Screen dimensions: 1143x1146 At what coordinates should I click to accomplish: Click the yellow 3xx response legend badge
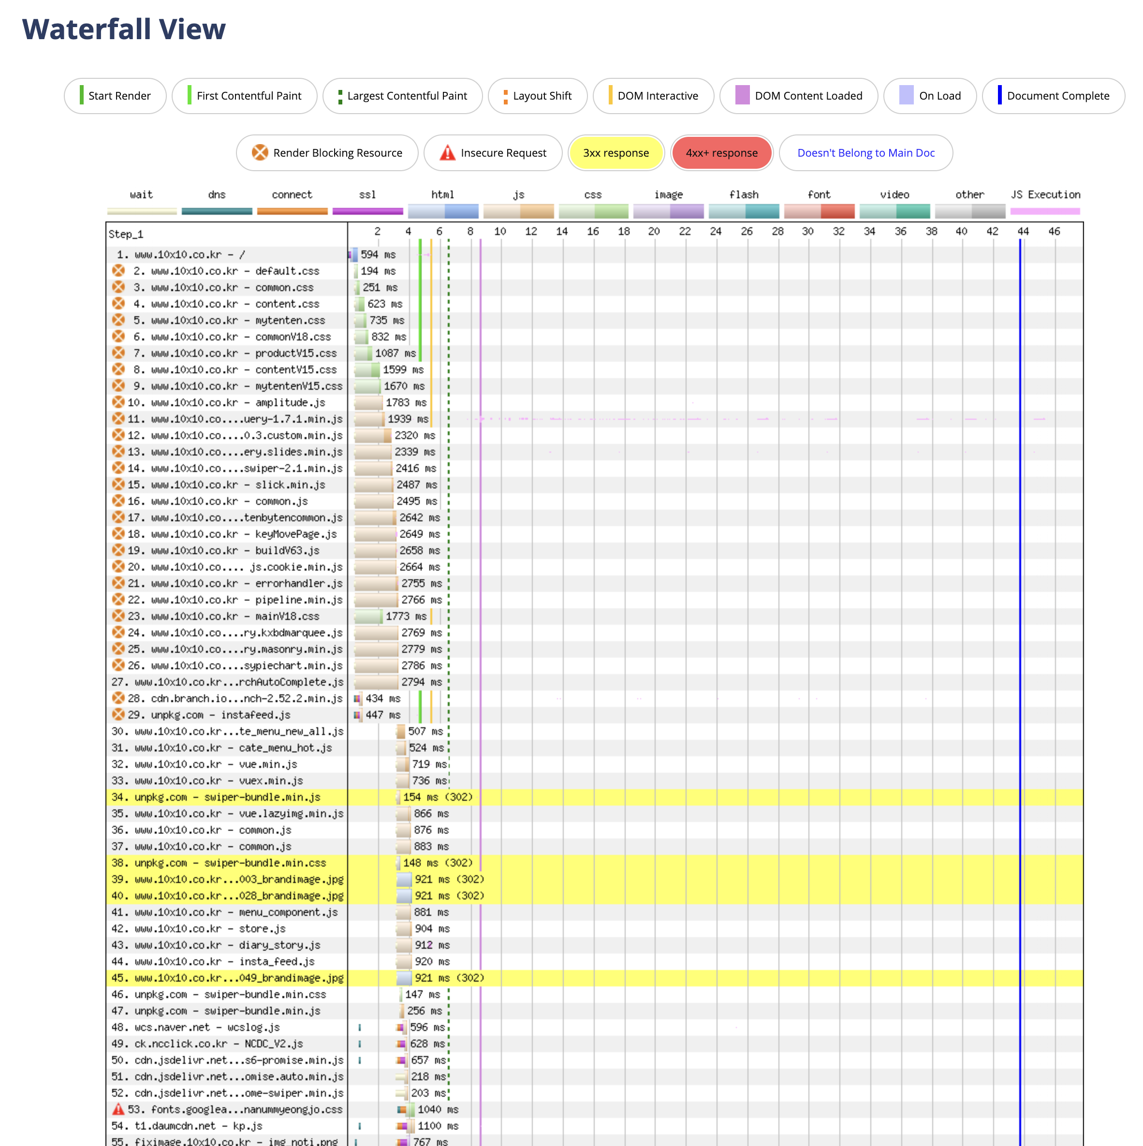pos(615,153)
